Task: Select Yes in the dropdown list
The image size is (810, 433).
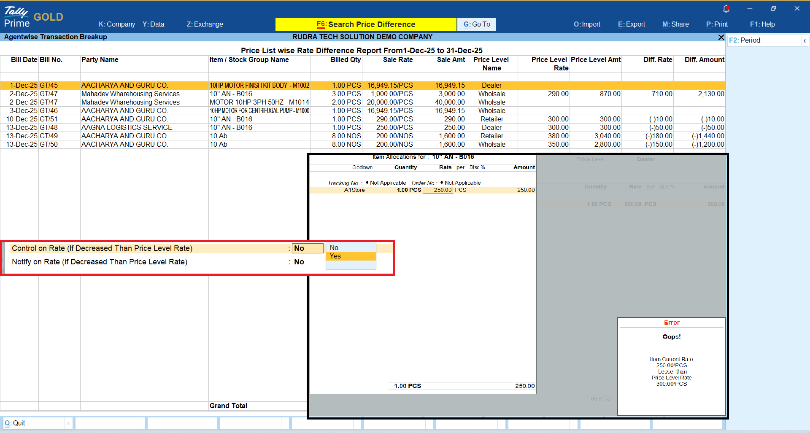Action: pyautogui.click(x=350, y=256)
